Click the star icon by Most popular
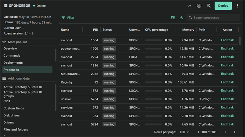Image resolution: width=245 pixels, height=137 pixels. coord(4,42)
